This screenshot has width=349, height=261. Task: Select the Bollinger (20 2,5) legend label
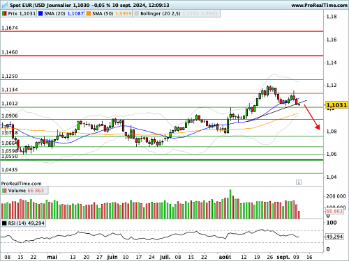click(x=161, y=14)
